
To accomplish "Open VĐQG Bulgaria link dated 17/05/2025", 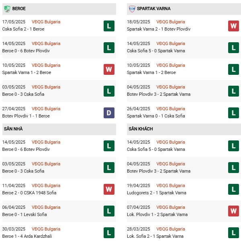I will pyautogui.click(x=46, y=22).
